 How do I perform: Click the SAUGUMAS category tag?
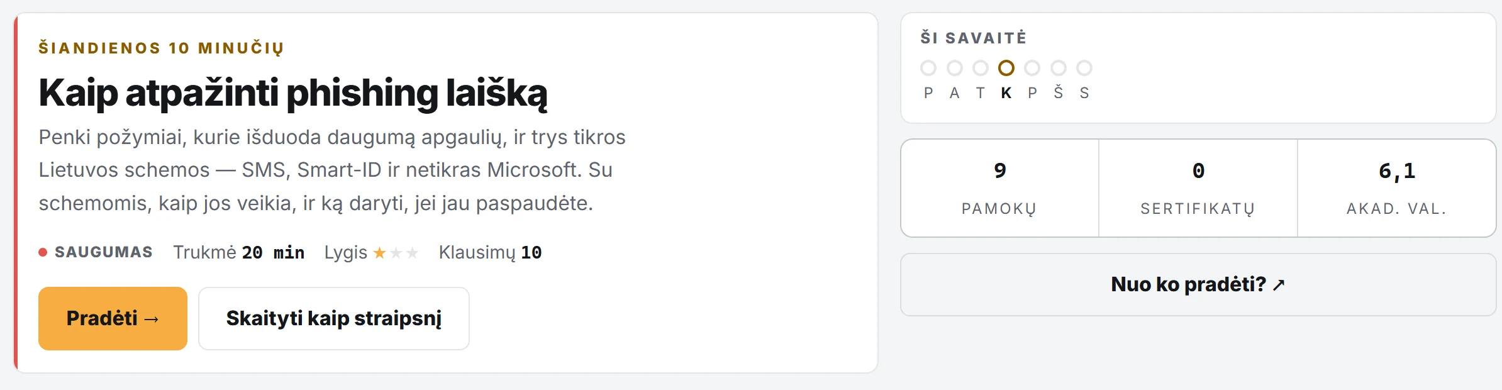pyautogui.click(x=104, y=252)
